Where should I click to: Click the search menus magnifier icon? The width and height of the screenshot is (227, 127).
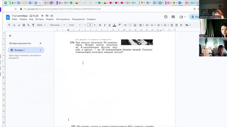coord(9,25)
